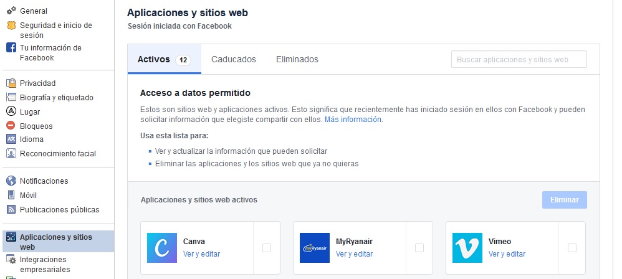Screen dimensions: 622x279
Task: Click the Canva app logo
Action: (x=162, y=248)
